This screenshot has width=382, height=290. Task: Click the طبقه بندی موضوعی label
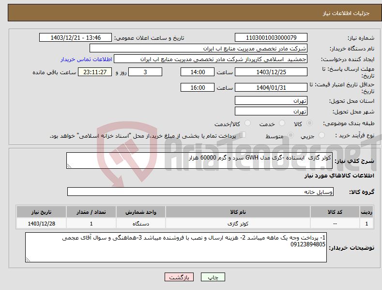[349, 124]
